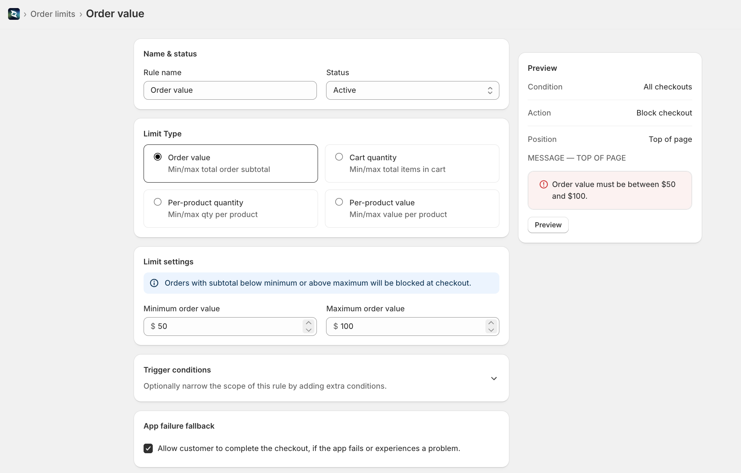Viewport: 741px width, 473px height.
Task: Click 'Top of page' position value
Action: click(670, 139)
